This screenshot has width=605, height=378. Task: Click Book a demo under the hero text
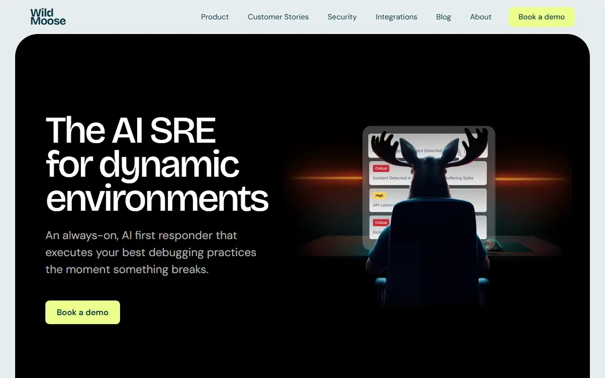pyautogui.click(x=83, y=312)
